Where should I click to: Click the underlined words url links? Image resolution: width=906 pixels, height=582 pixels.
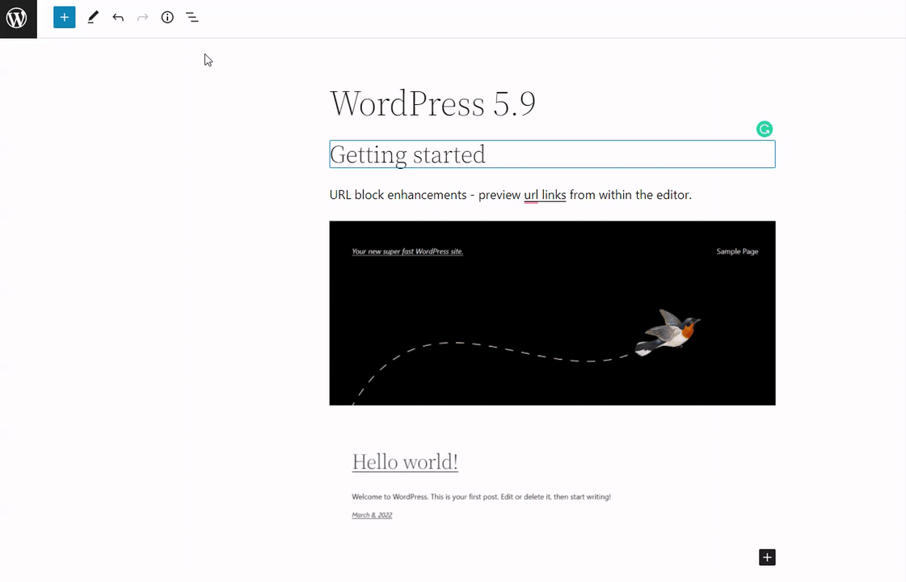(545, 195)
